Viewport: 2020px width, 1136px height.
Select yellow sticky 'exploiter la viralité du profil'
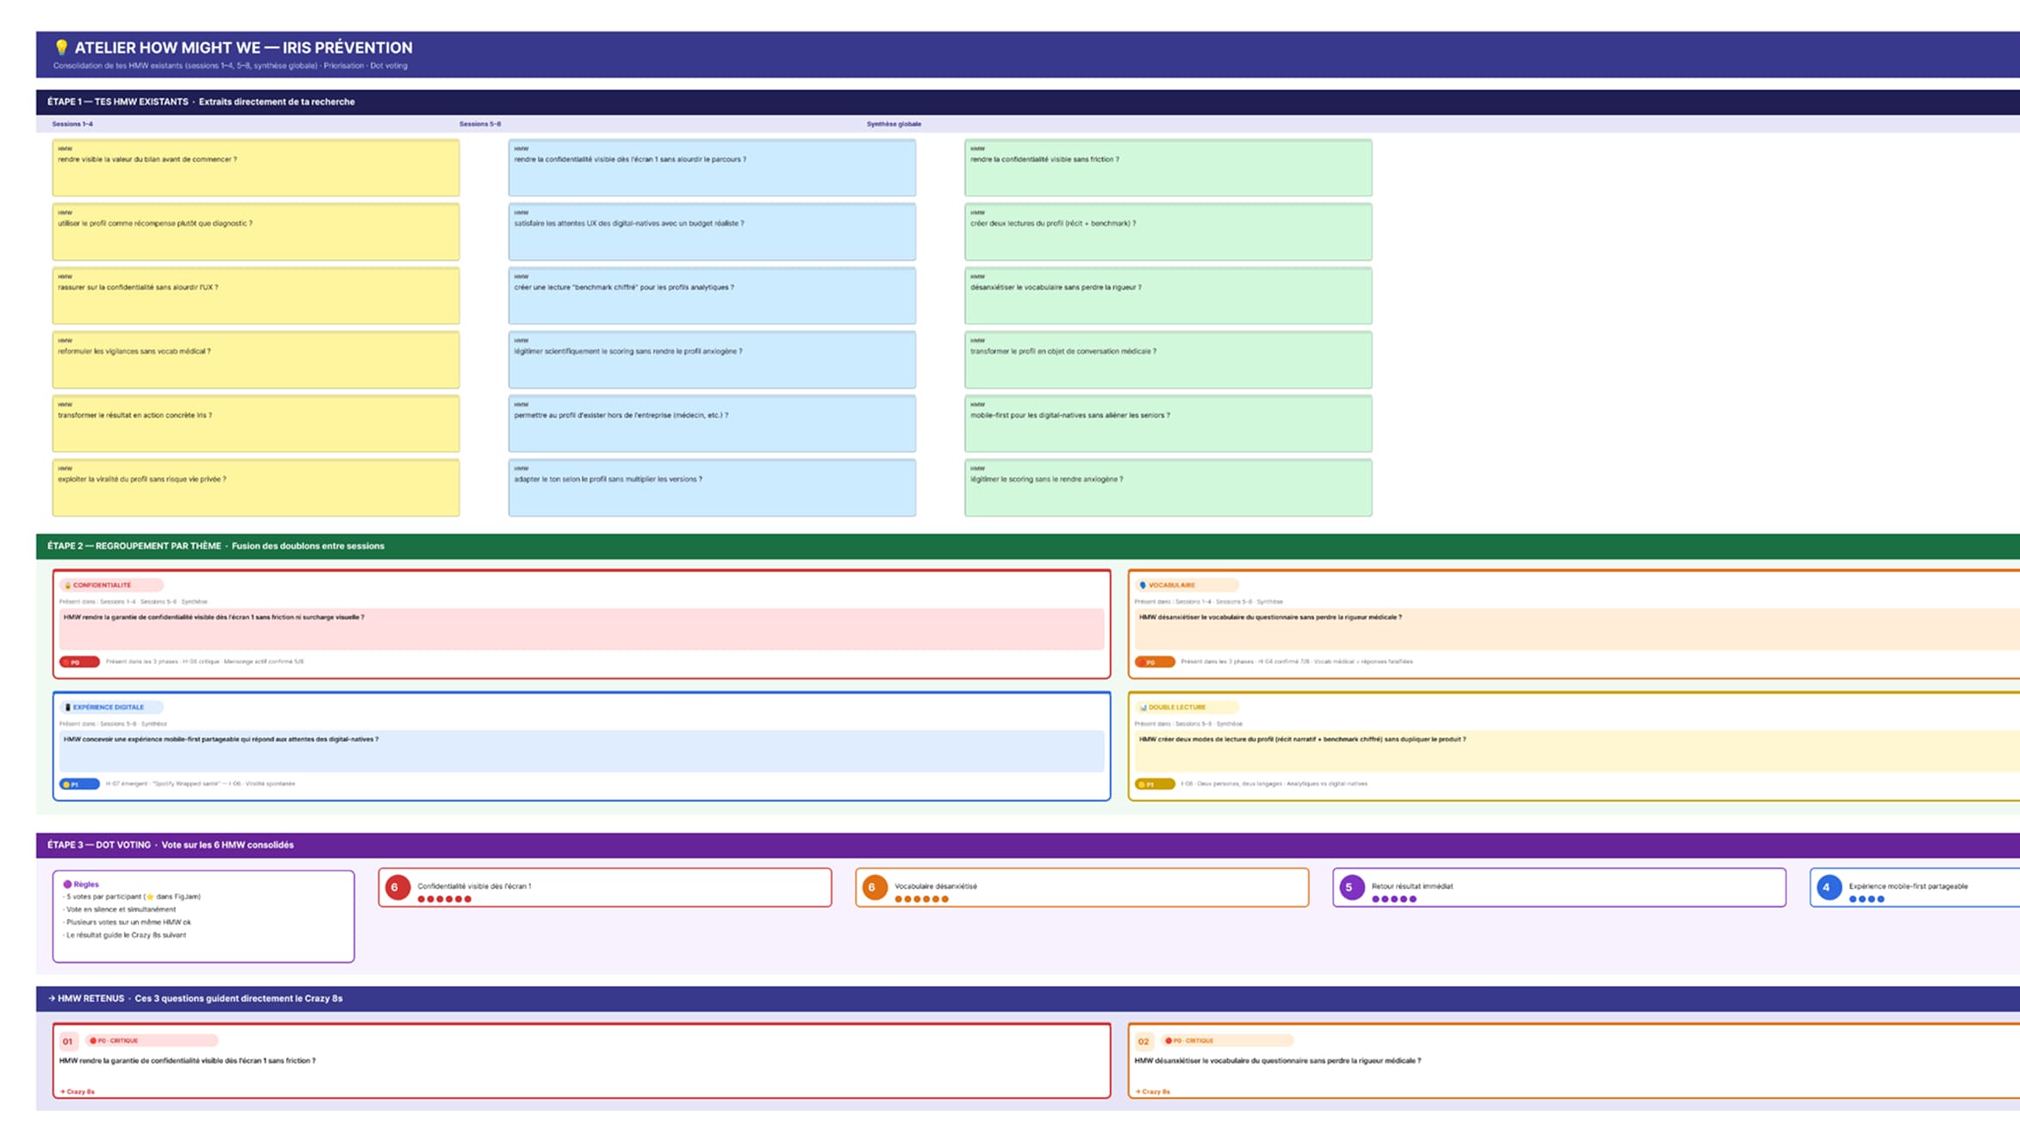click(256, 487)
